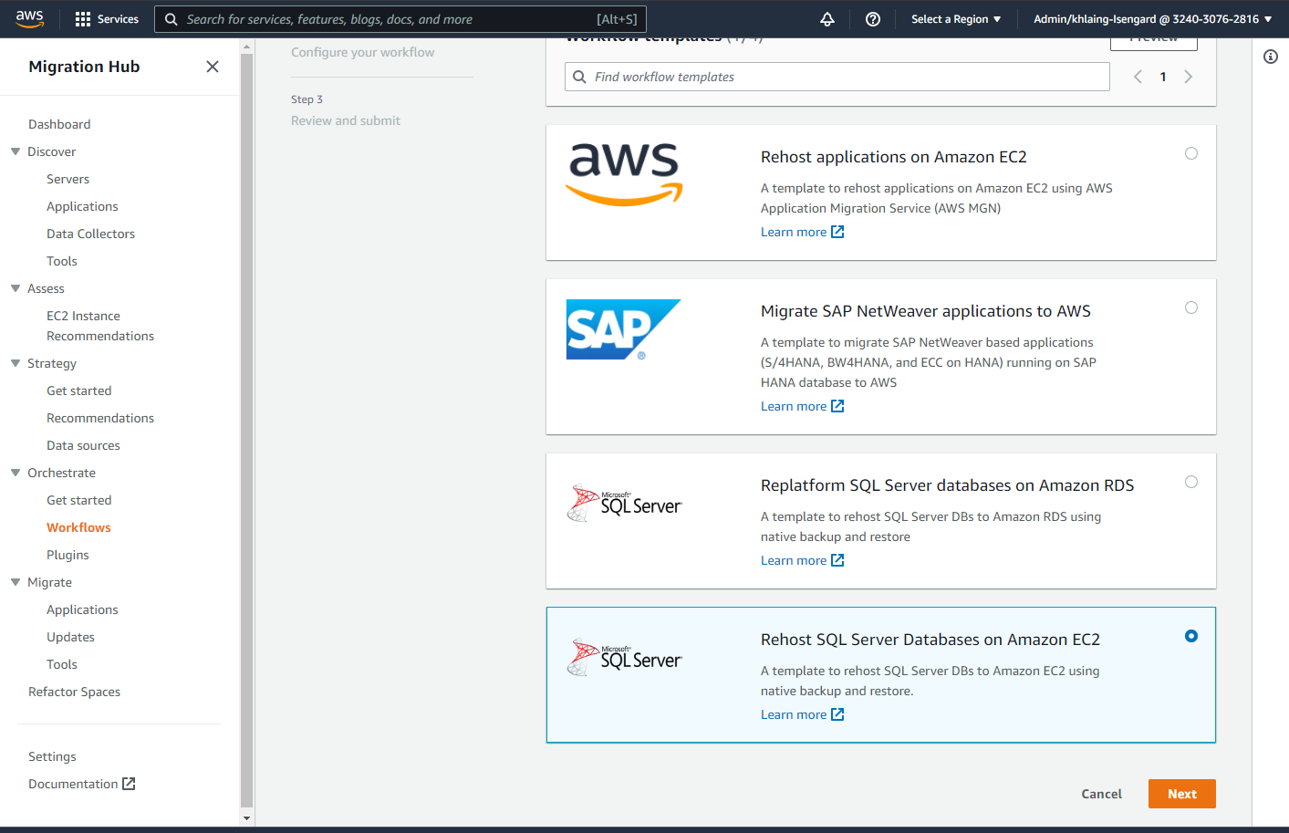Open the Admin account dropdown menu

[x=1152, y=19]
